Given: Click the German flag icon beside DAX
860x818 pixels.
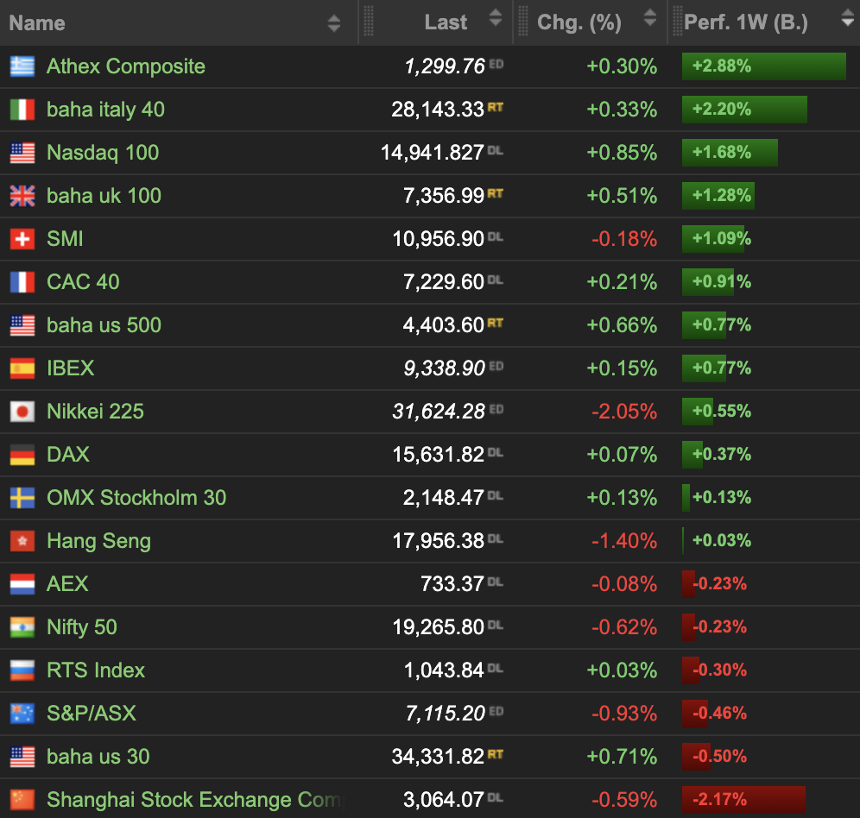Looking at the screenshot, I should click(22, 455).
